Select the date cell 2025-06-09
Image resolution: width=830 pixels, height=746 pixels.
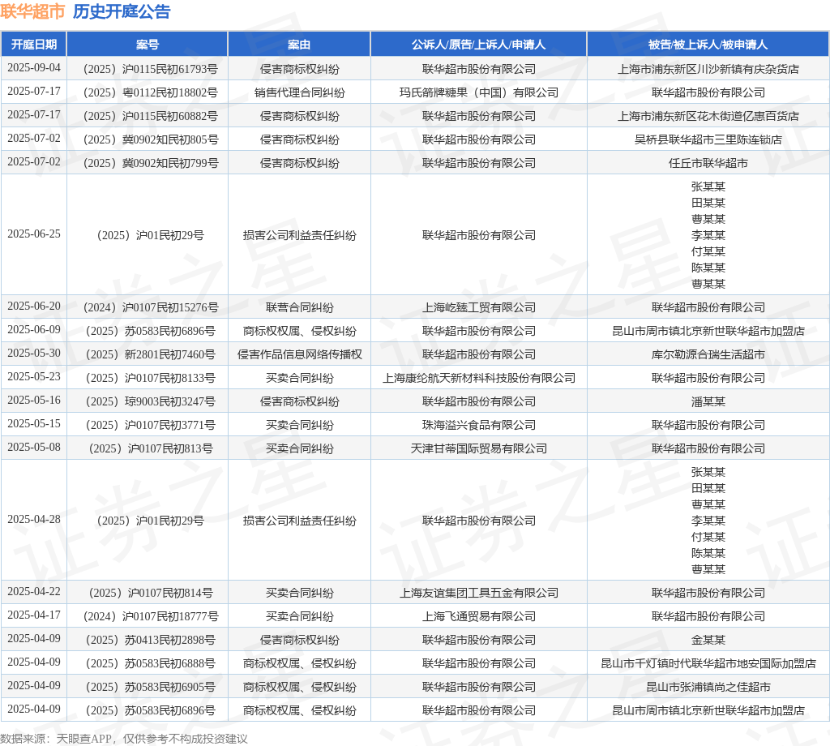click(34, 330)
